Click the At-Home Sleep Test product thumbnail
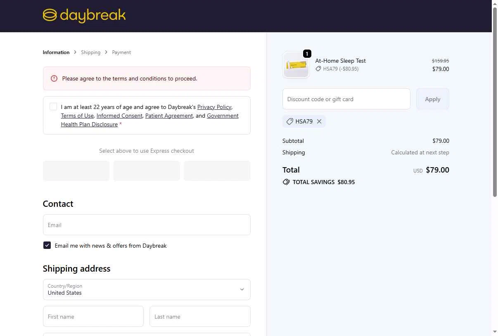Image resolution: width=498 pixels, height=336 pixels. [296, 65]
